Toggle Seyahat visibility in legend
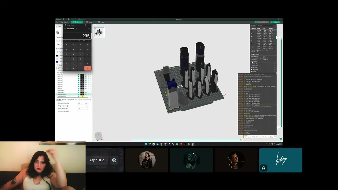This screenshot has width=338, height=190. (x=275, y=64)
